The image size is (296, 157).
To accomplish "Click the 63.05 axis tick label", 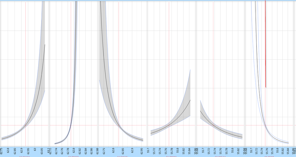I will pos(42,151).
